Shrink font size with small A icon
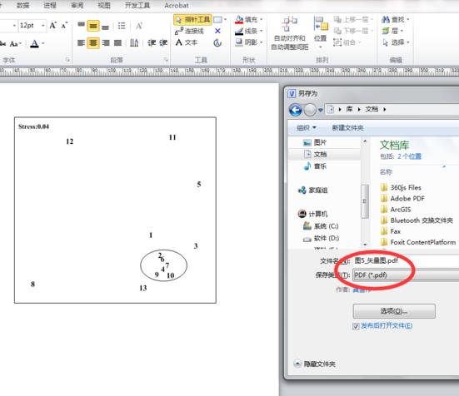 click(64, 26)
